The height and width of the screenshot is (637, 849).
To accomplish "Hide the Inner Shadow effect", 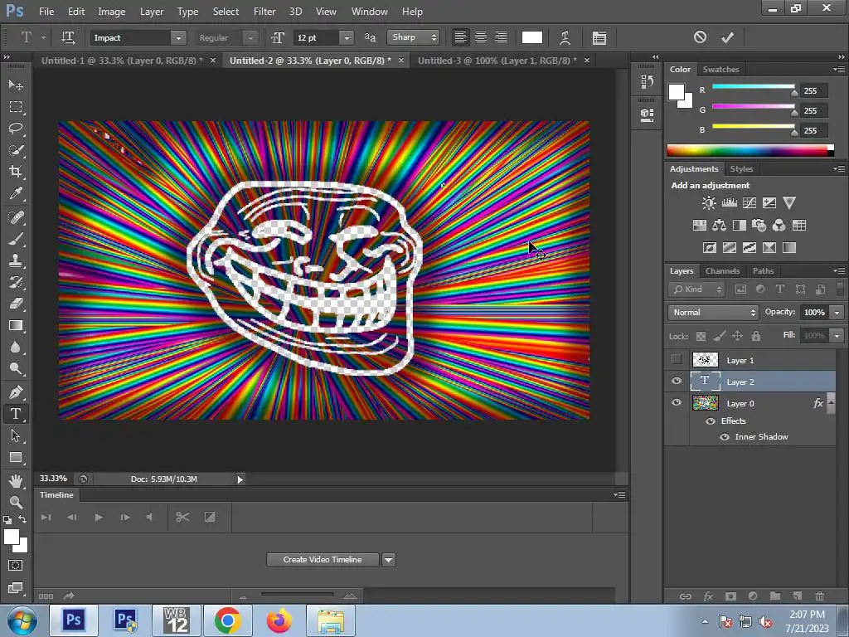I will pyautogui.click(x=725, y=437).
